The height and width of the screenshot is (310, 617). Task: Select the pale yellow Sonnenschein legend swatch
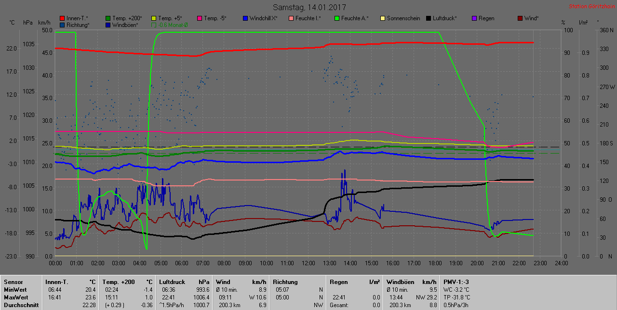tap(383, 18)
